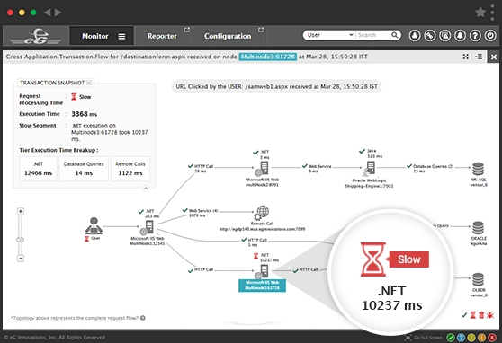Open the bell notifications icon
This screenshot has width=502, height=343.
[x=460, y=35]
